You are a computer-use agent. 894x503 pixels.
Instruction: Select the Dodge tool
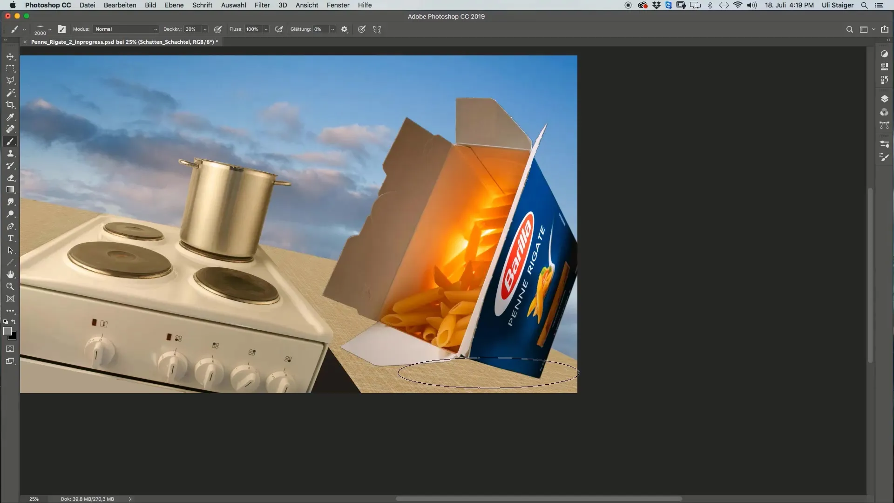pyautogui.click(x=10, y=214)
